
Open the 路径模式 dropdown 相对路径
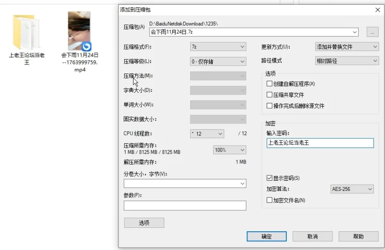tap(346, 61)
